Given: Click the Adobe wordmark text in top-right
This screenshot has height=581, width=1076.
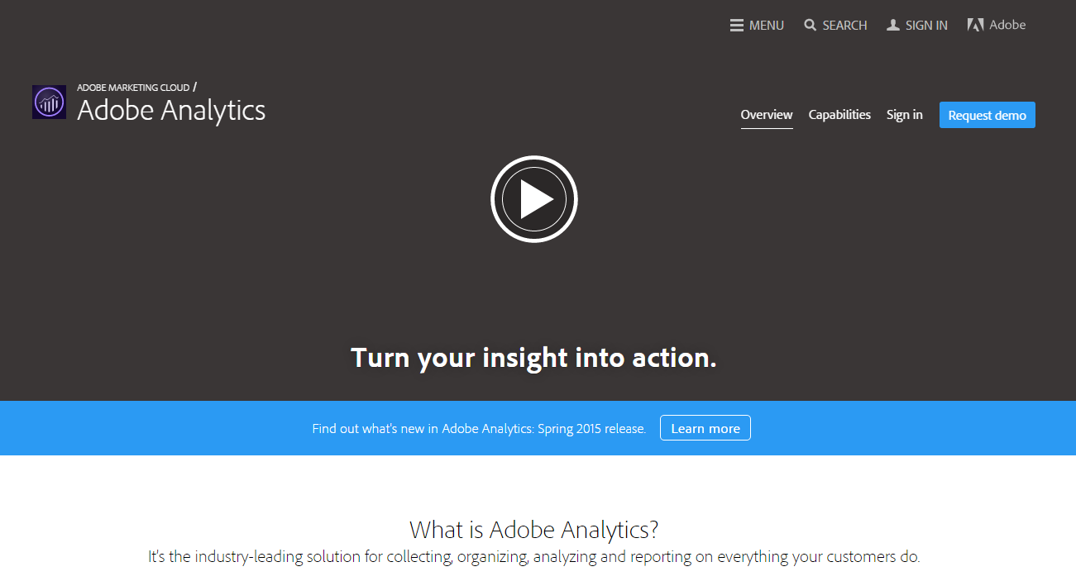Looking at the screenshot, I should pos(1007,25).
